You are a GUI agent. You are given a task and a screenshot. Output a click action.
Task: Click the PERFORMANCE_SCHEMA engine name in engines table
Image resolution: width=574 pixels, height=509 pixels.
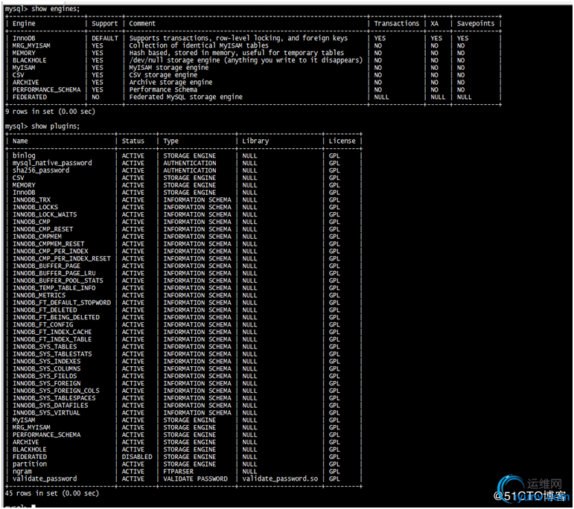46,89
